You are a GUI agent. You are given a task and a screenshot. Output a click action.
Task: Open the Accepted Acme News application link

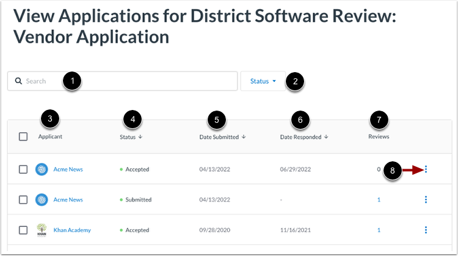pyautogui.click(x=68, y=169)
